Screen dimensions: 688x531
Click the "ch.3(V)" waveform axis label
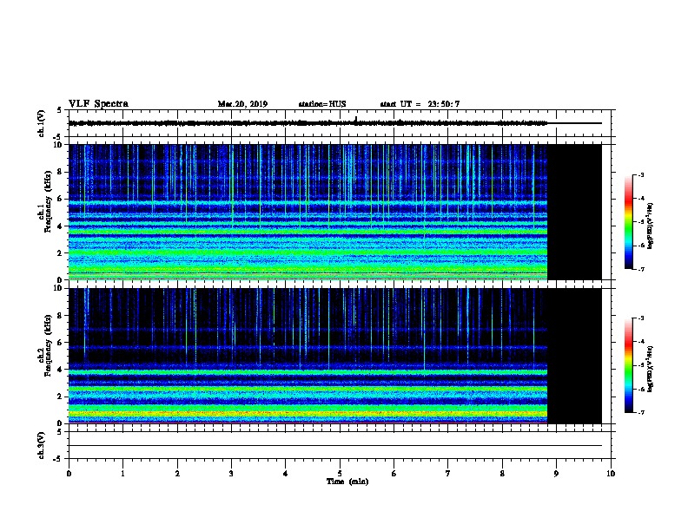click(42, 446)
